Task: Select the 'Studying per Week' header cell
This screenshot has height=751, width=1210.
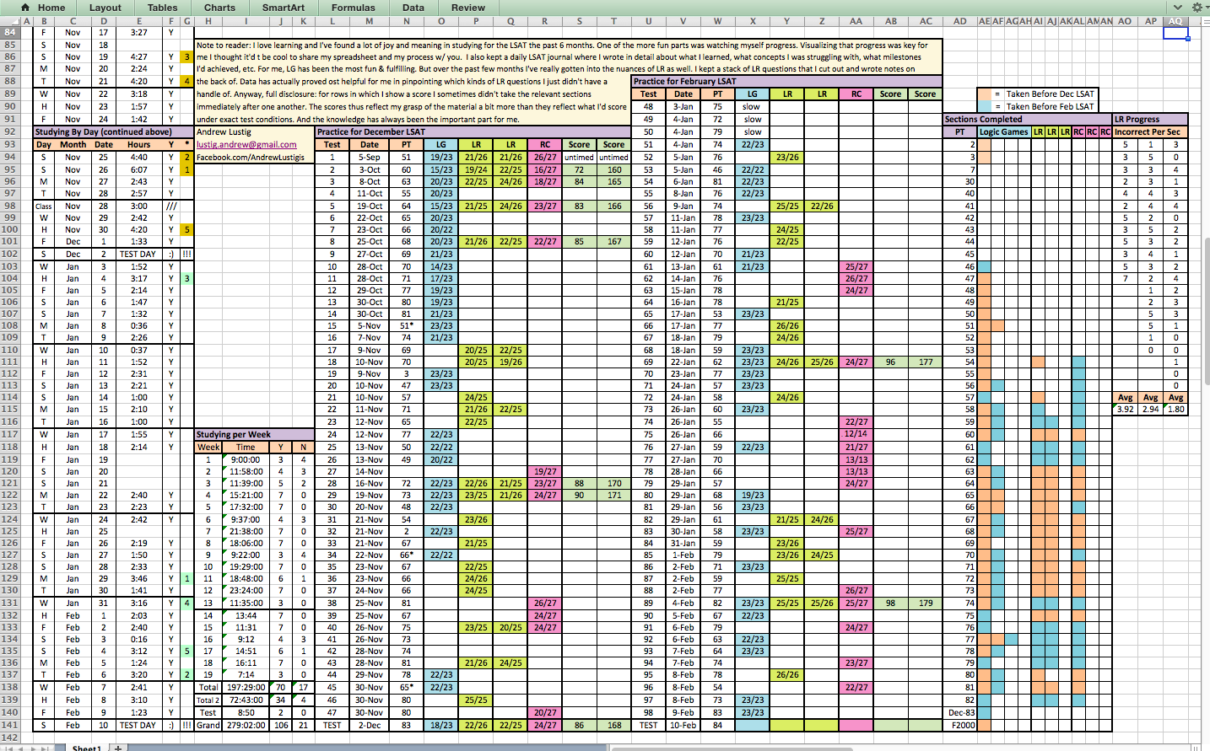Action: click(255, 434)
